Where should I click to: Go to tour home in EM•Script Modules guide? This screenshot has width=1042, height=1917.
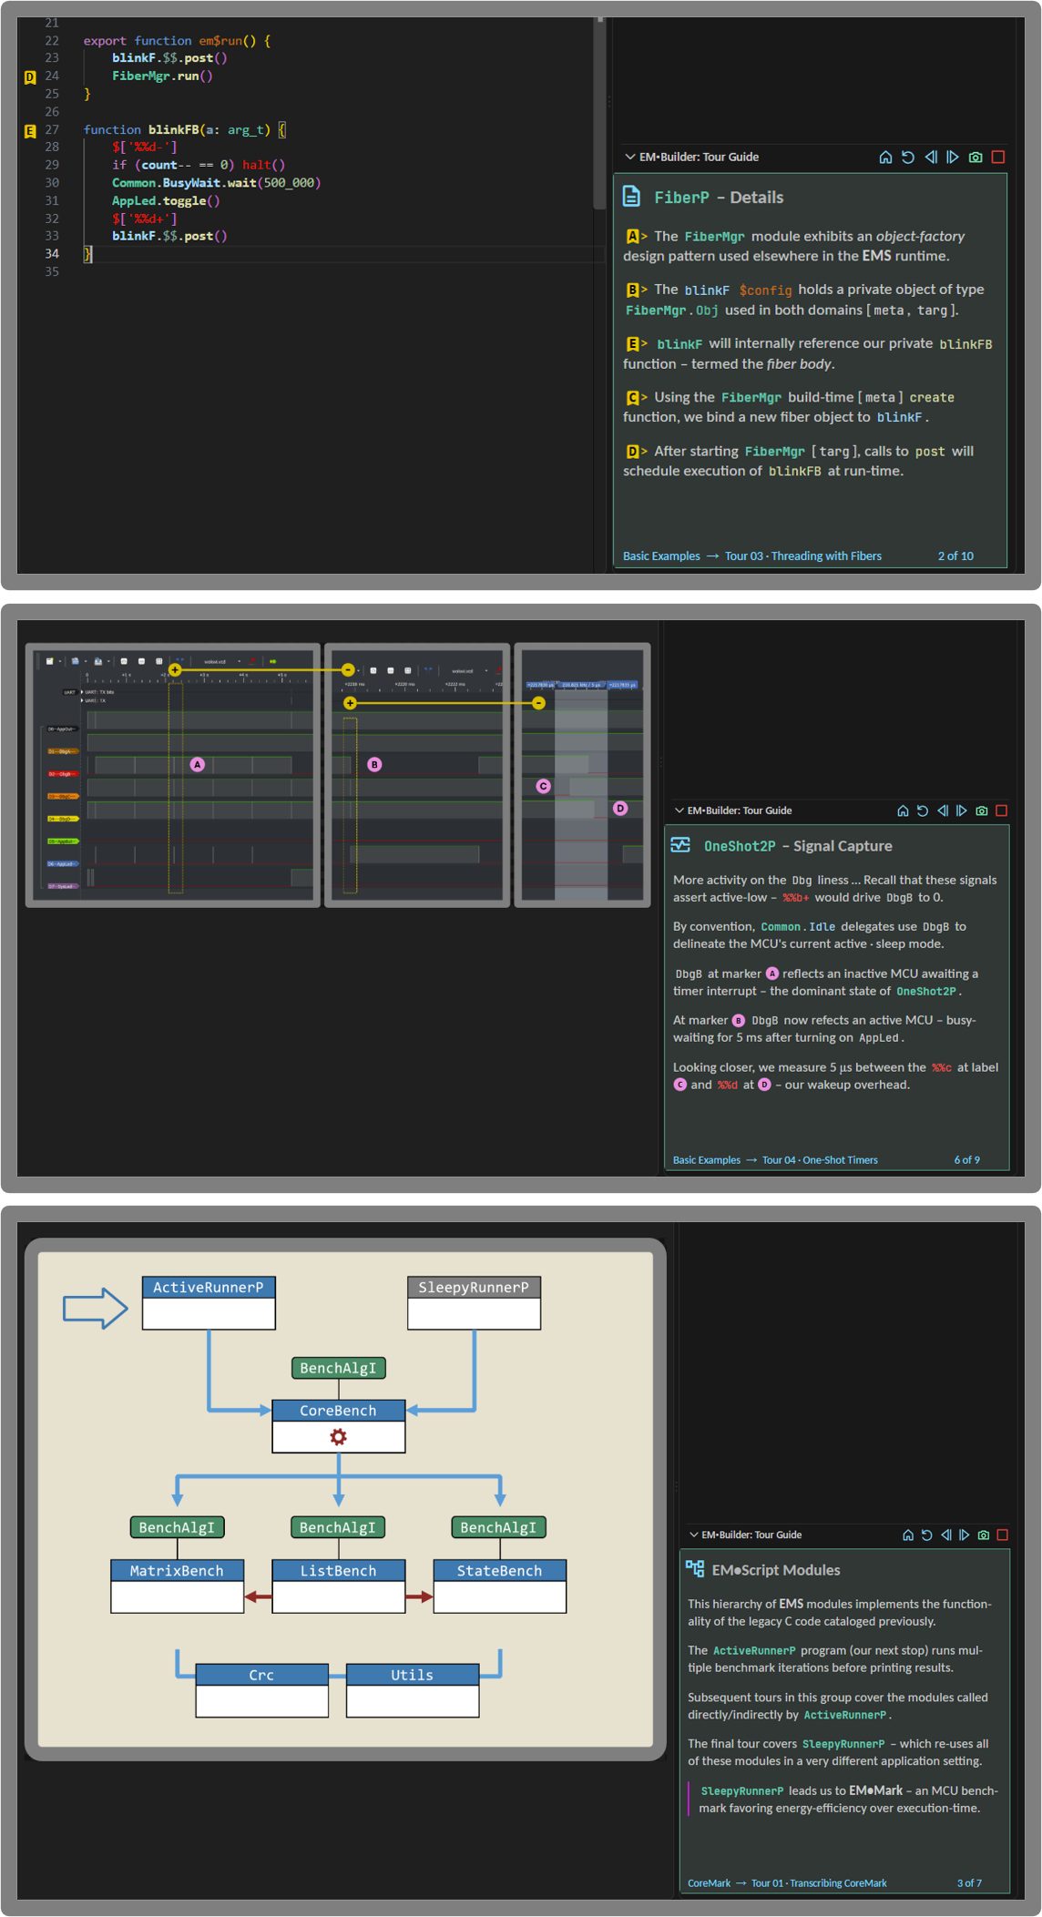coord(908,1535)
